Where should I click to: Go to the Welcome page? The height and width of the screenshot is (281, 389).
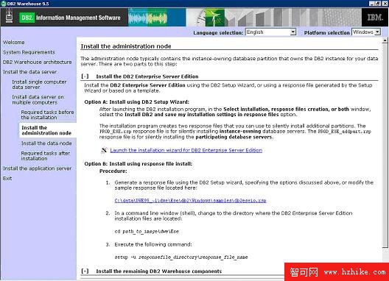14,43
